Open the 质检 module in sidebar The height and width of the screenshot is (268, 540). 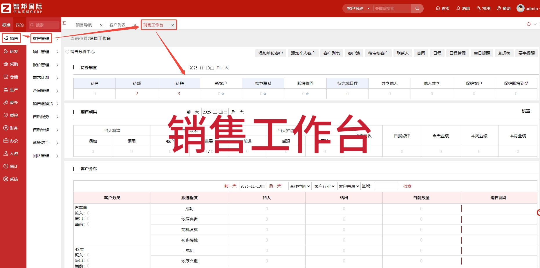click(11, 115)
